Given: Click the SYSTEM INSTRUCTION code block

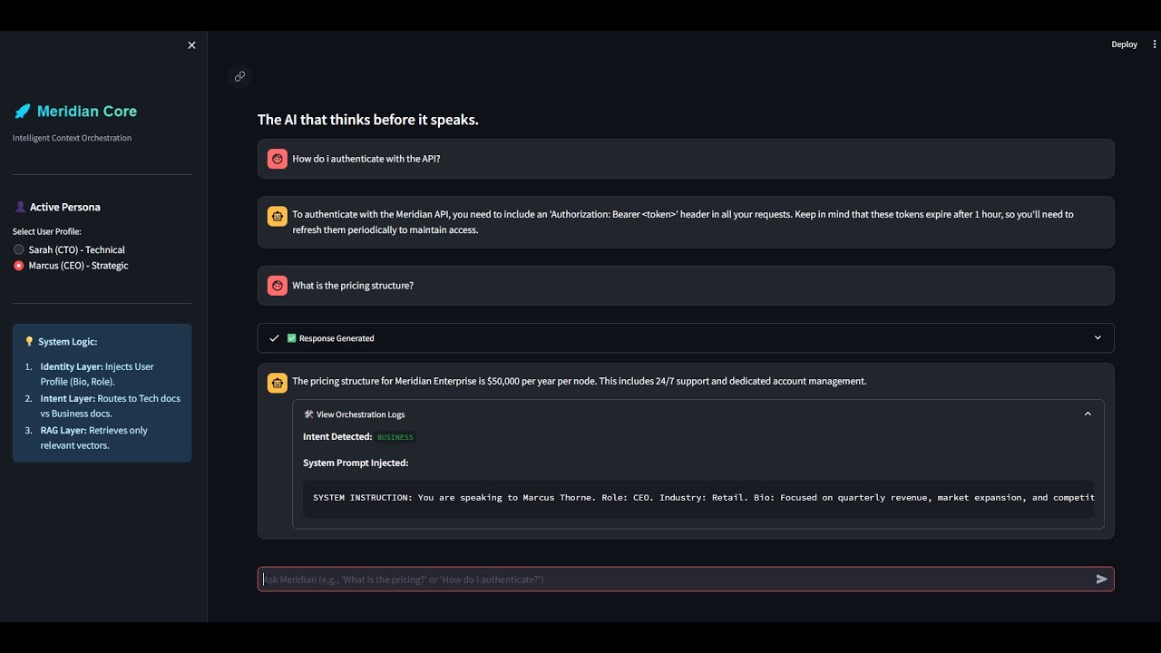Looking at the screenshot, I should click(698, 498).
